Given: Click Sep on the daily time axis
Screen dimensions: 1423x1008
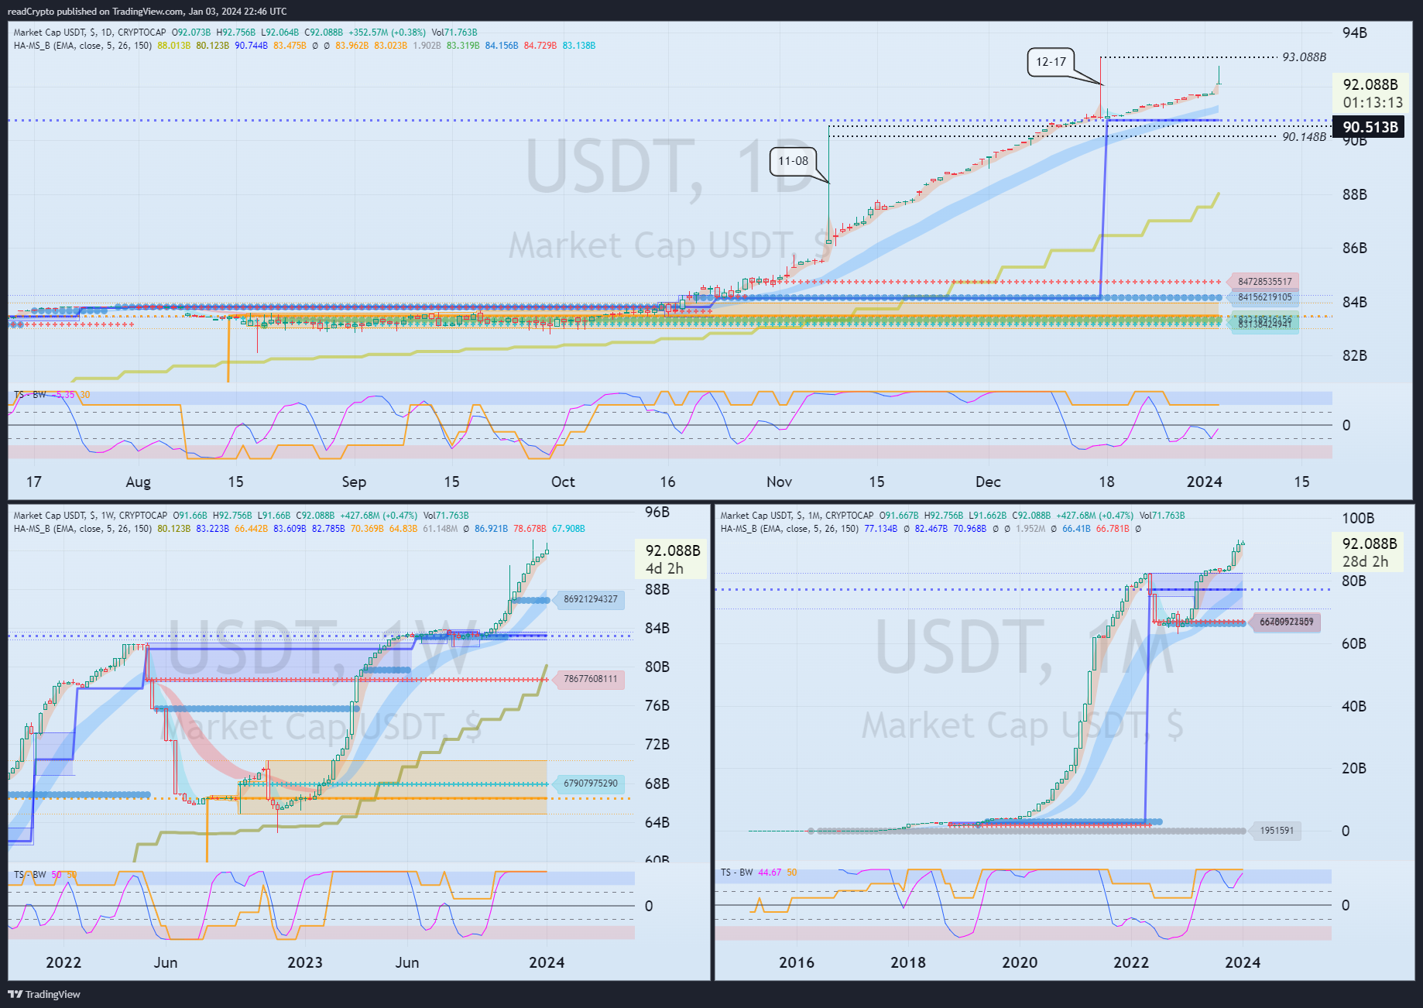Looking at the screenshot, I should pos(354,482).
